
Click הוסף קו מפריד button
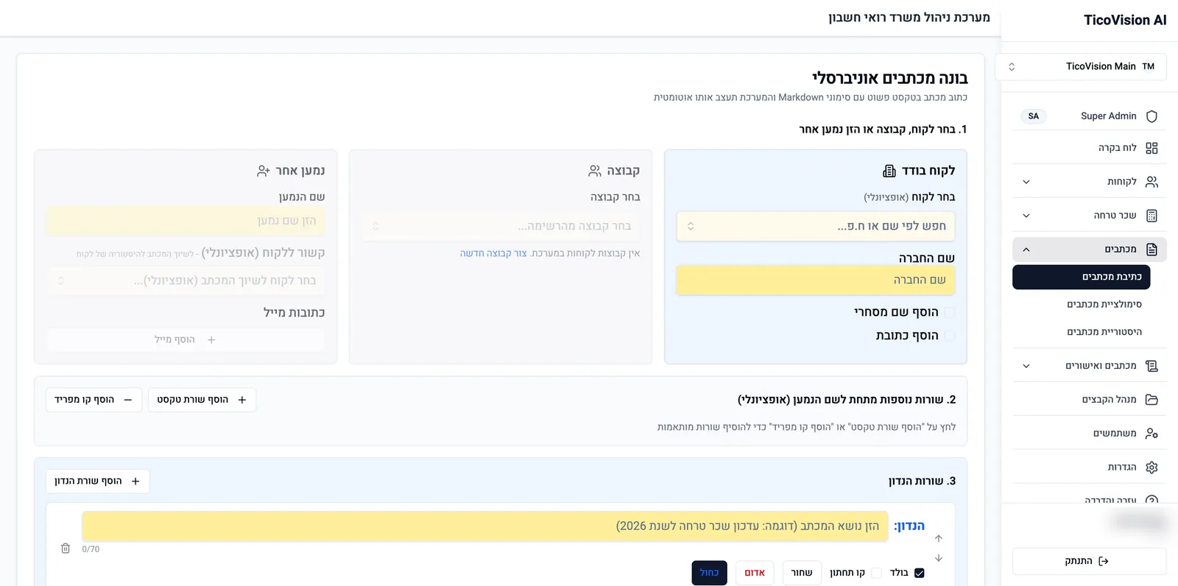(94, 400)
